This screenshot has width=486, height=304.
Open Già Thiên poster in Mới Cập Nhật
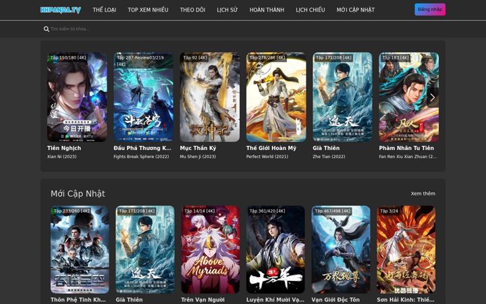point(145,249)
